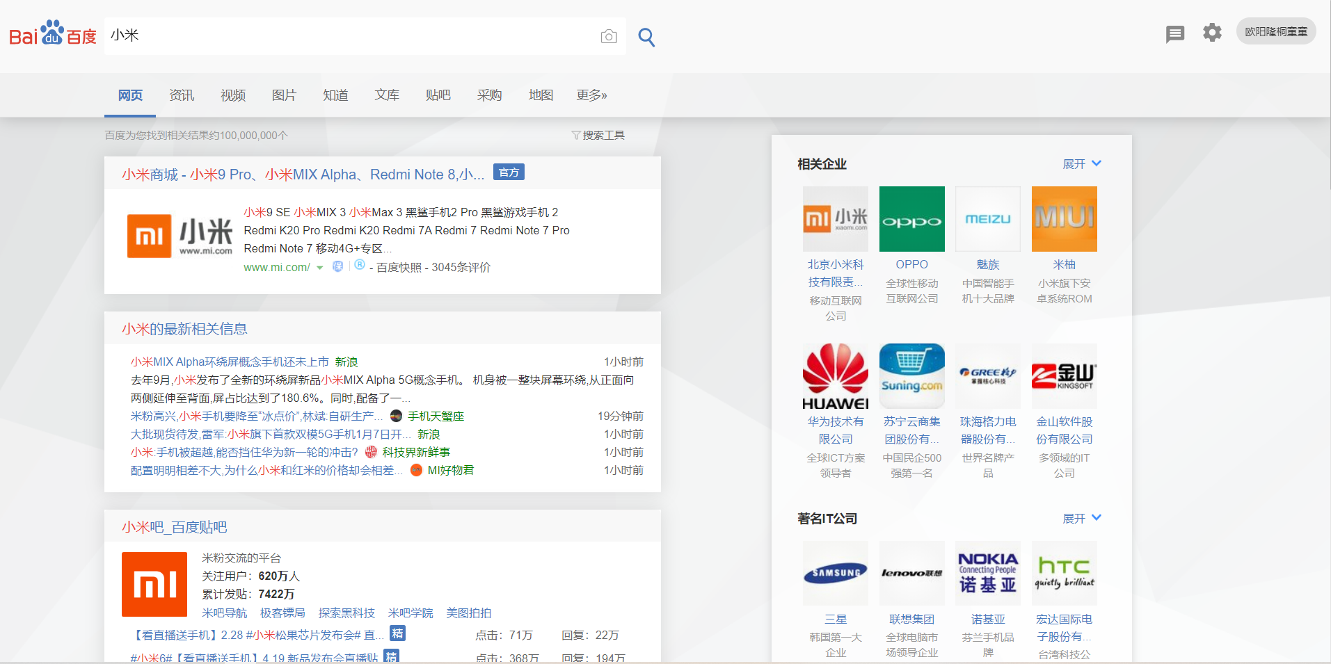
Task: Open the www.mi.com/ URL link
Action: pos(276,268)
